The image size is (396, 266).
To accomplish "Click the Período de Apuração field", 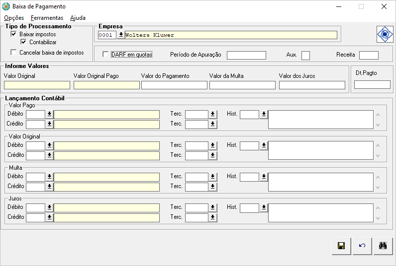I will point(246,55).
